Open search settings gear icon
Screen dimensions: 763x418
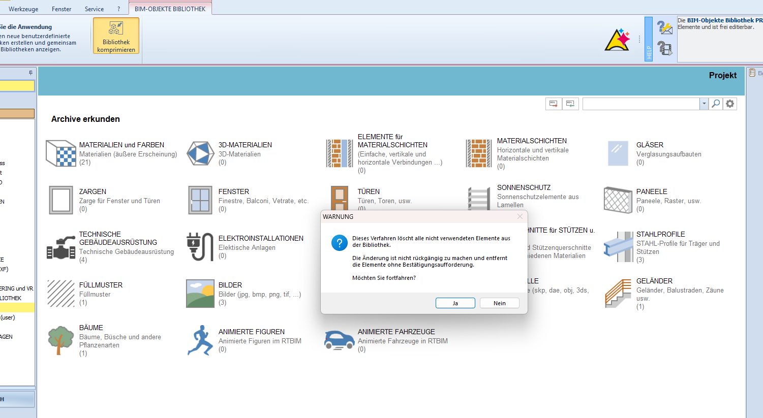730,104
